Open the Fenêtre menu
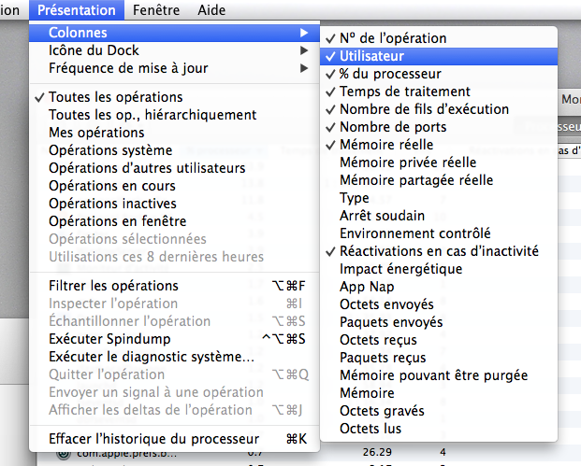The image size is (581, 466). 156,10
